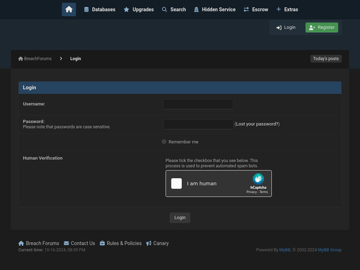The height and width of the screenshot is (270, 360).
Task: Click the Home icon in the navbar
Action: tap(69, 10)
